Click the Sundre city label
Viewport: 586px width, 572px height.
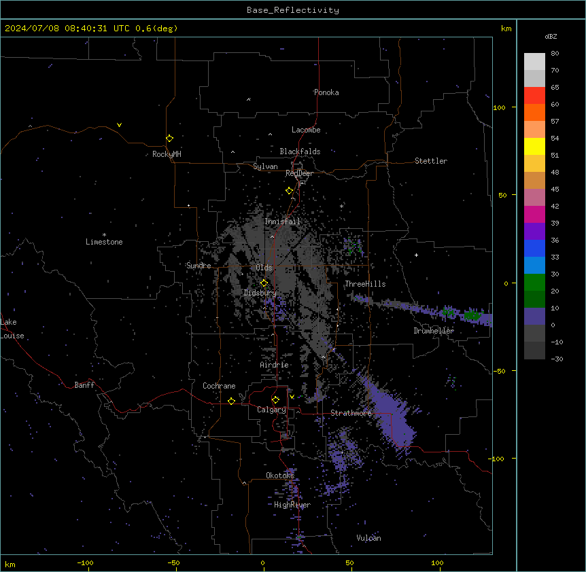[x=199, y=266]
